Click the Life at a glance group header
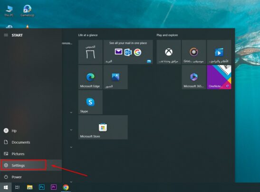 [88, 35]
